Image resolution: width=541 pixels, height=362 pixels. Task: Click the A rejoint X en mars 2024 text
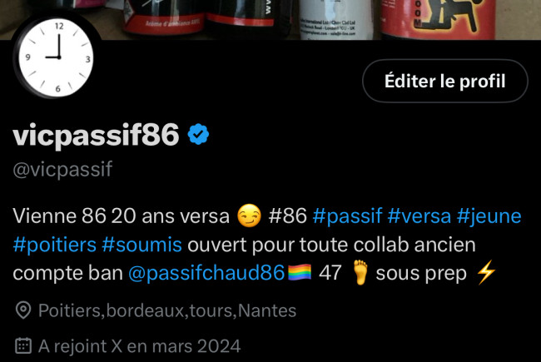139,346
